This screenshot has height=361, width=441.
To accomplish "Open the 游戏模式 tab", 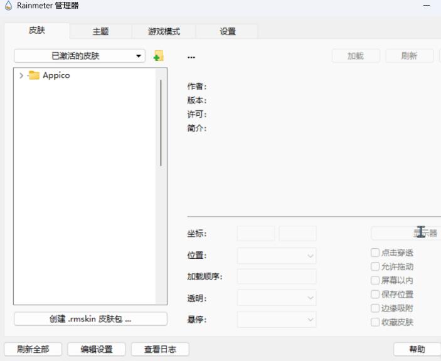I will [164, 32].
